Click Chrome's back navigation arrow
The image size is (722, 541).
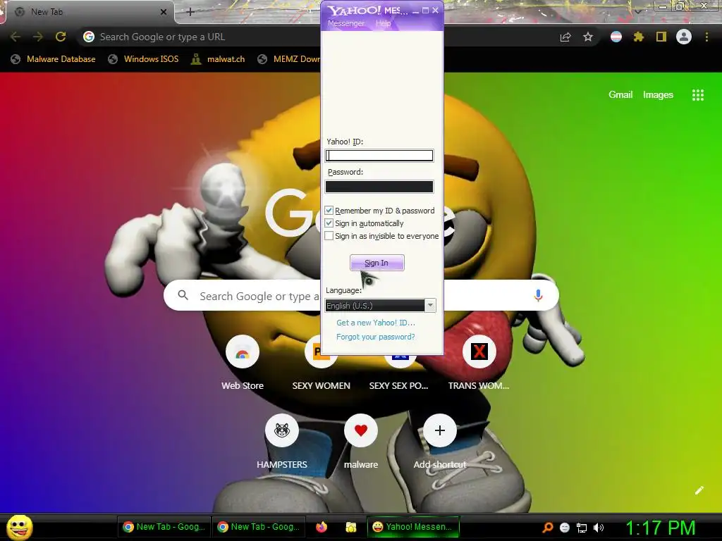click(16, 37)
